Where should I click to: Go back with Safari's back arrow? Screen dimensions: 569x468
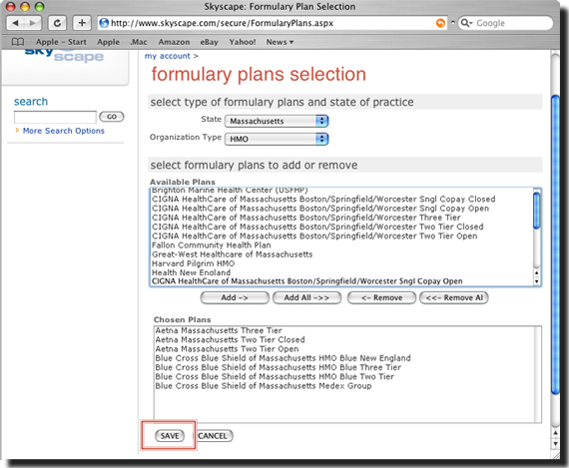click(x=15, y=23)
